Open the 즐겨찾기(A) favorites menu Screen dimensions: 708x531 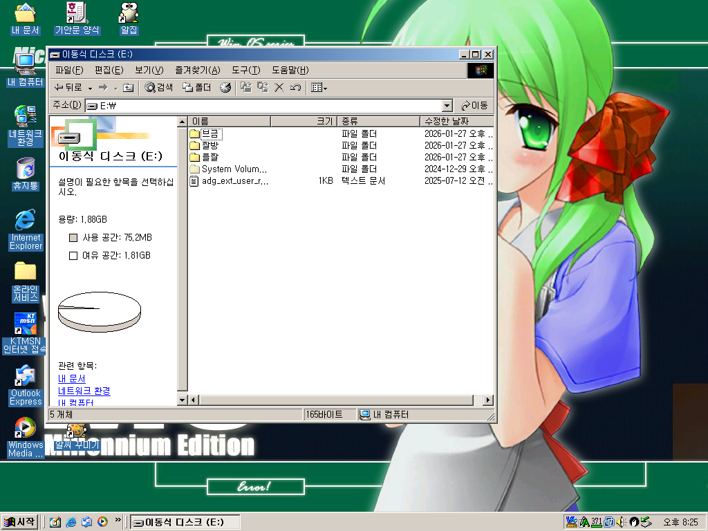pos(197,70)
